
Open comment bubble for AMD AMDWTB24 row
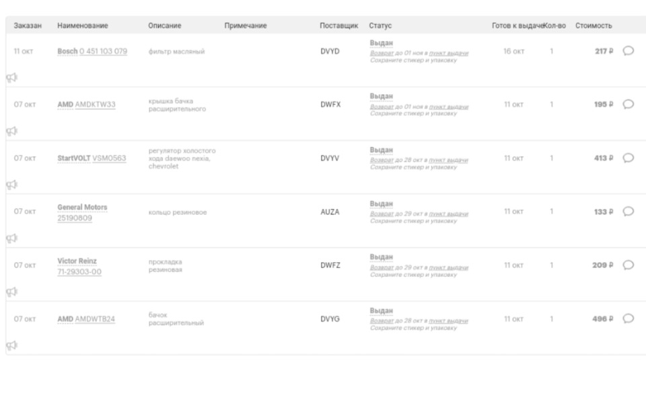629,319
